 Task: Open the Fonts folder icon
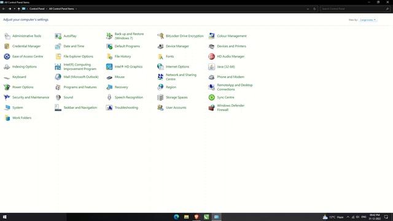point(160,56)
